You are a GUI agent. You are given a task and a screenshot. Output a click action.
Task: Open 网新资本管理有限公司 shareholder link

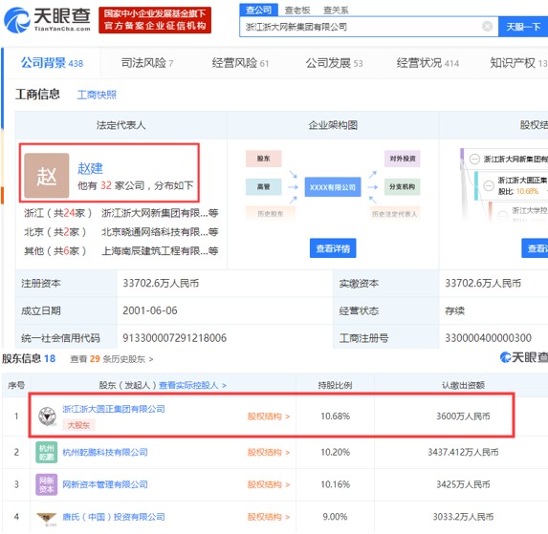coord(105,484)
